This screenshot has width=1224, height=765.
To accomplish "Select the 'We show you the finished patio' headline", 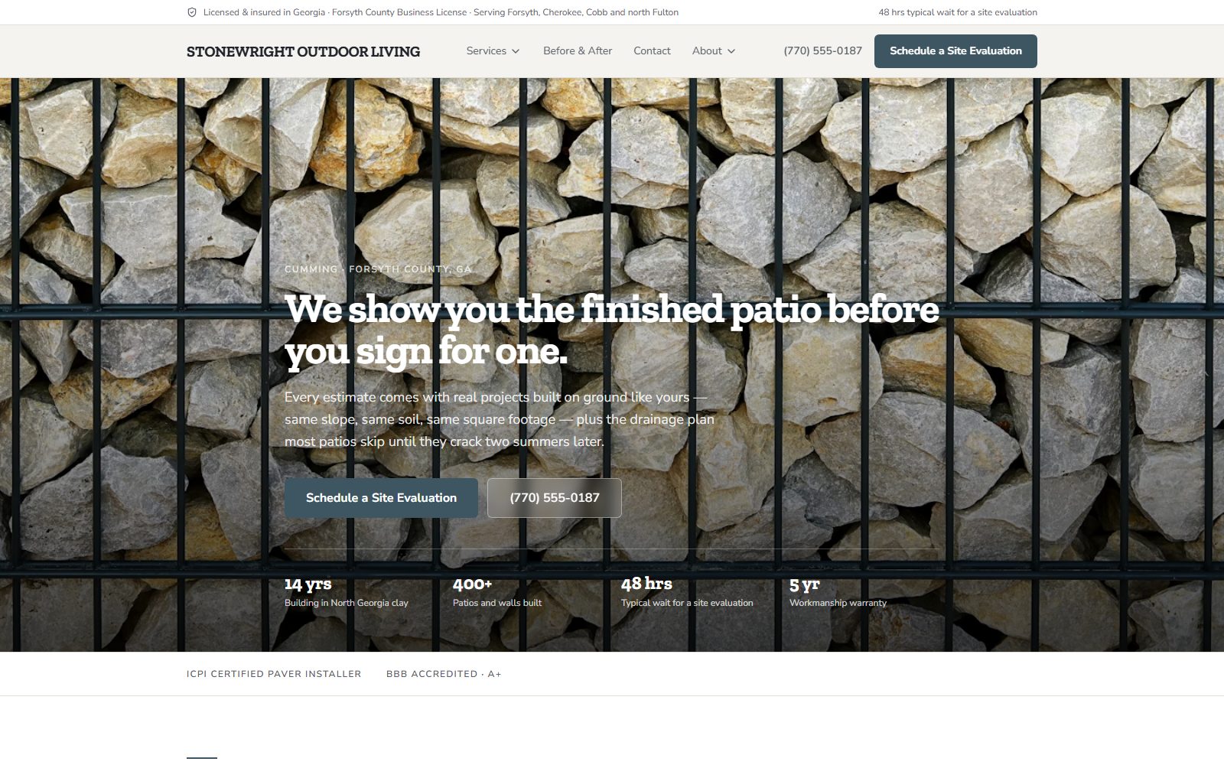I will (x=612, y=330).
